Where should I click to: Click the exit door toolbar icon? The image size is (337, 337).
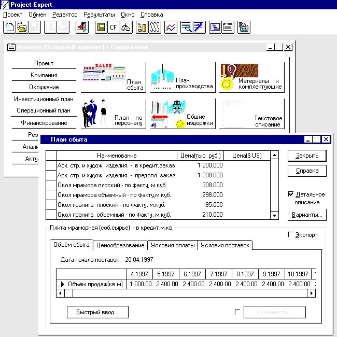click(82, 27)
